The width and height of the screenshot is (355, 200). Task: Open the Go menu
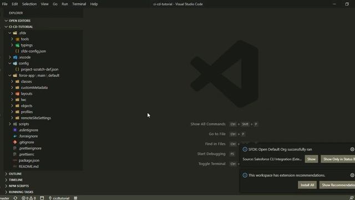(x=55, y=4)
